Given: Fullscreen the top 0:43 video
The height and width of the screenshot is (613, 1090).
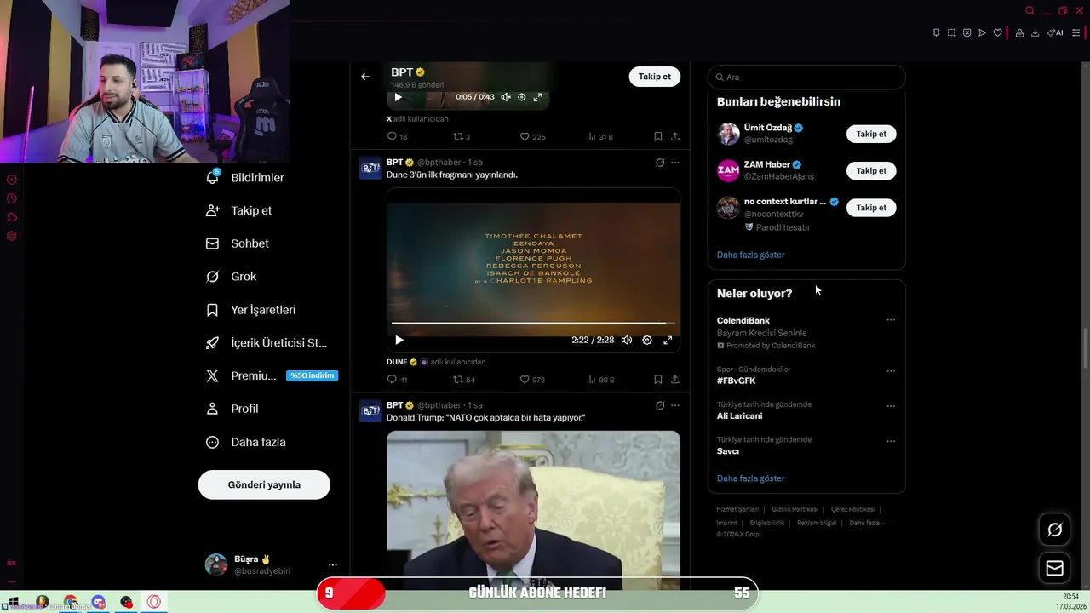Looking at the screenshot, I should [537, 97].
